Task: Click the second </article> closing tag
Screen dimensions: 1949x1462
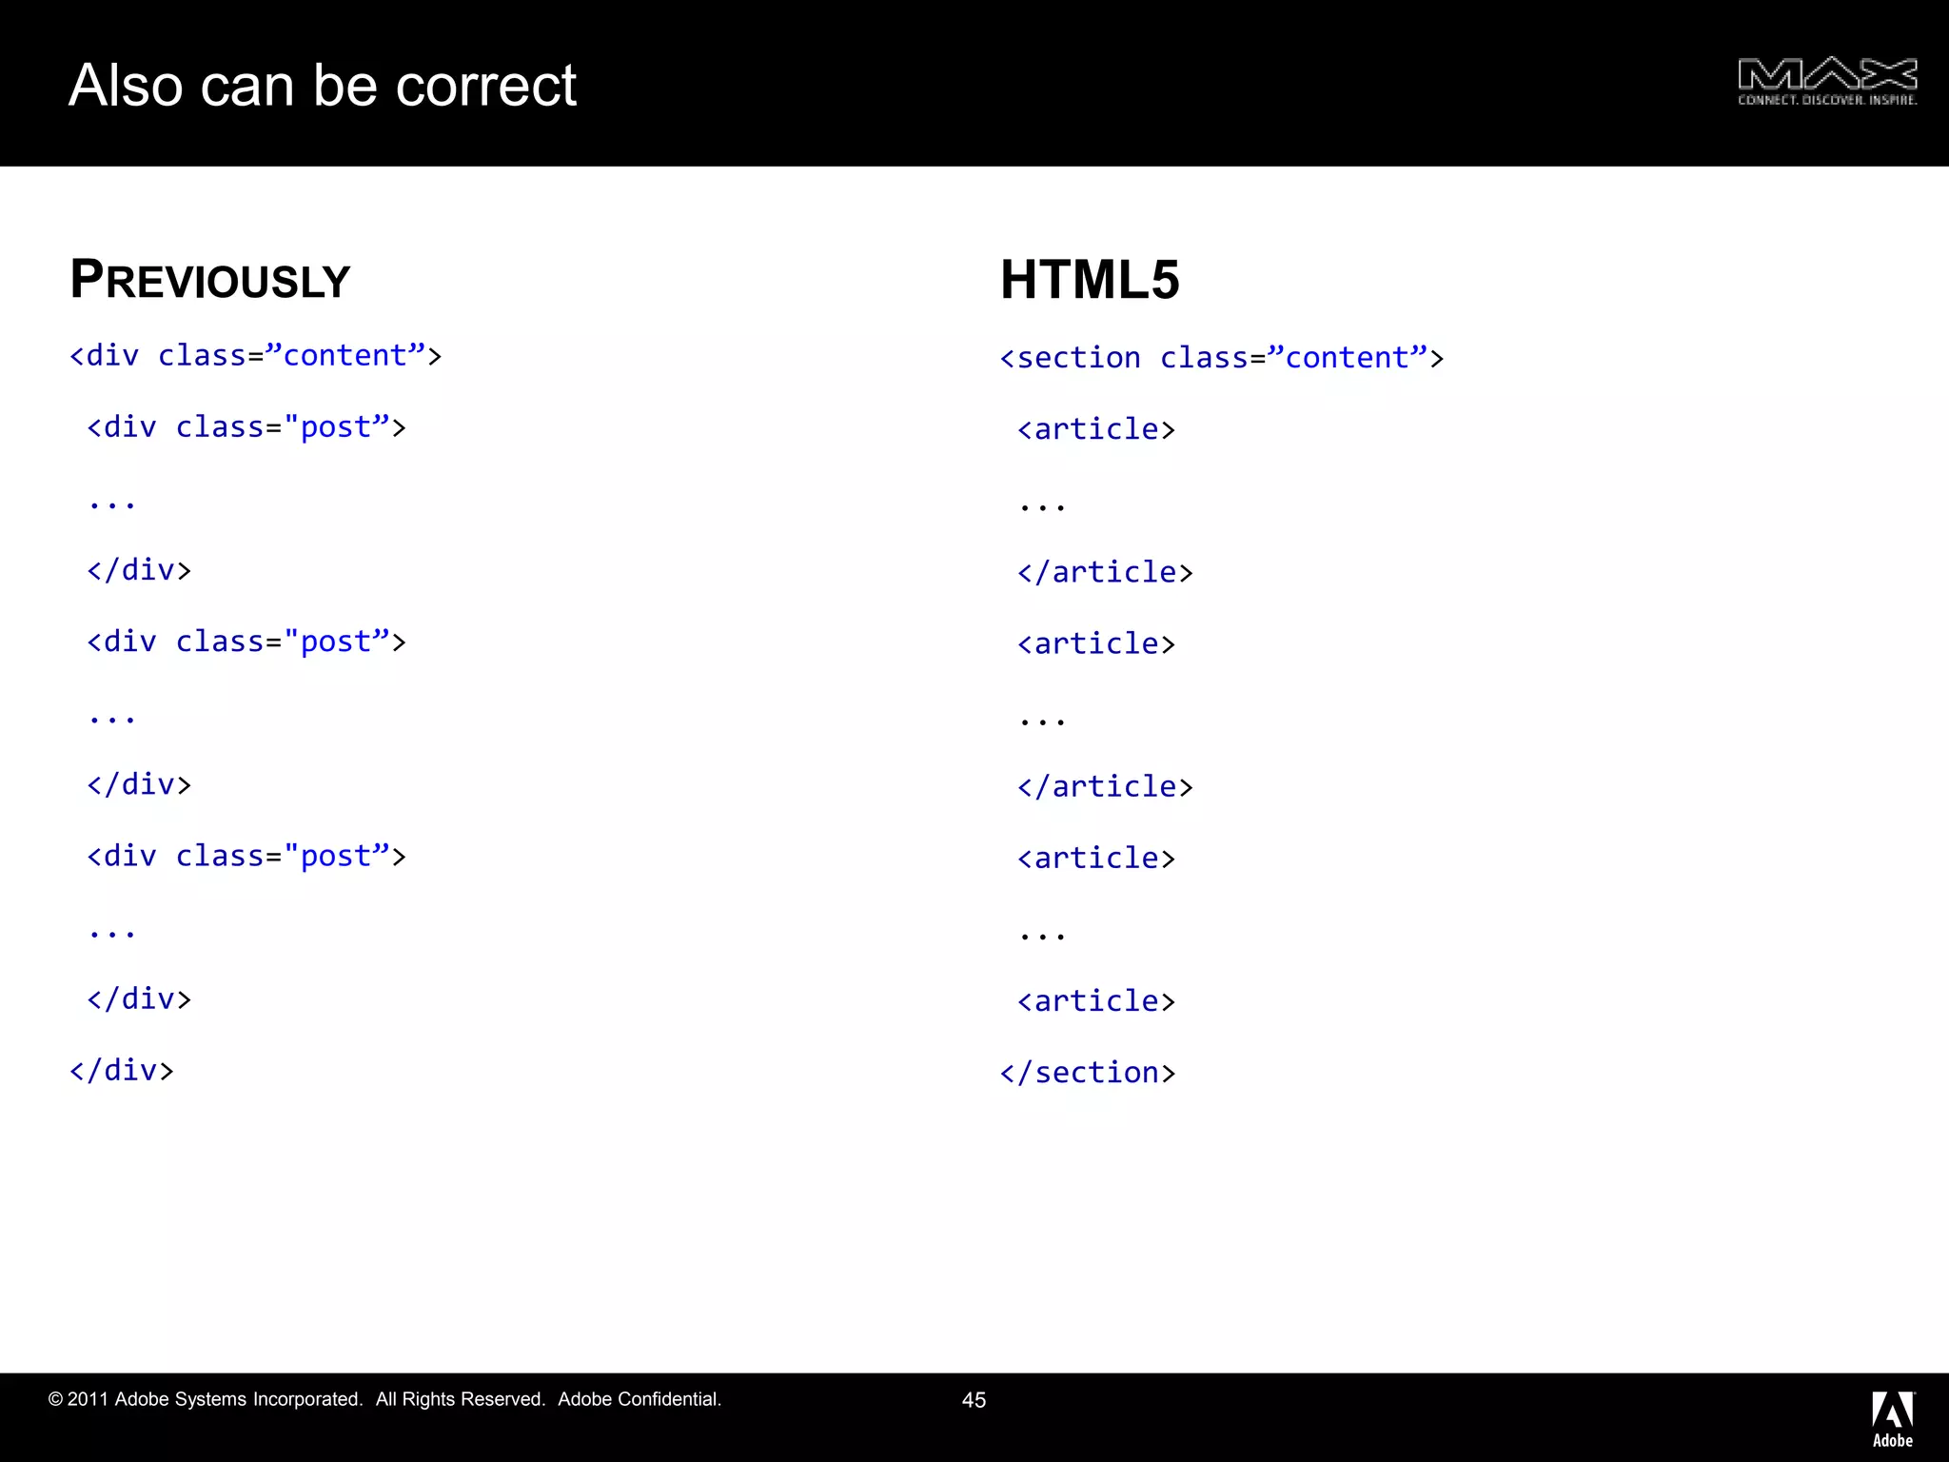Action: (x=1104, y=787)
